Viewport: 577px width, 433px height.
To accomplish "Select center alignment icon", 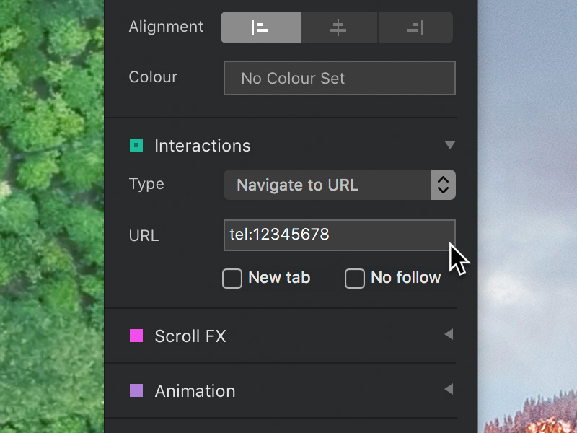I will click(338, 27).
